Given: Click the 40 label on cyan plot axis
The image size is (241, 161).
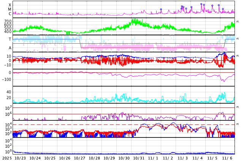Looking at the screenshot, I should [8, 92].
